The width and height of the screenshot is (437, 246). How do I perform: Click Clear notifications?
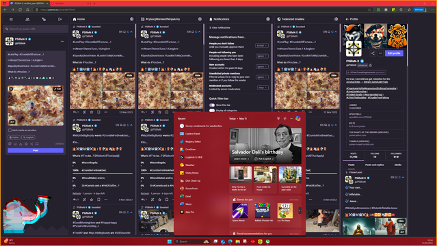(x=220, y=27)
